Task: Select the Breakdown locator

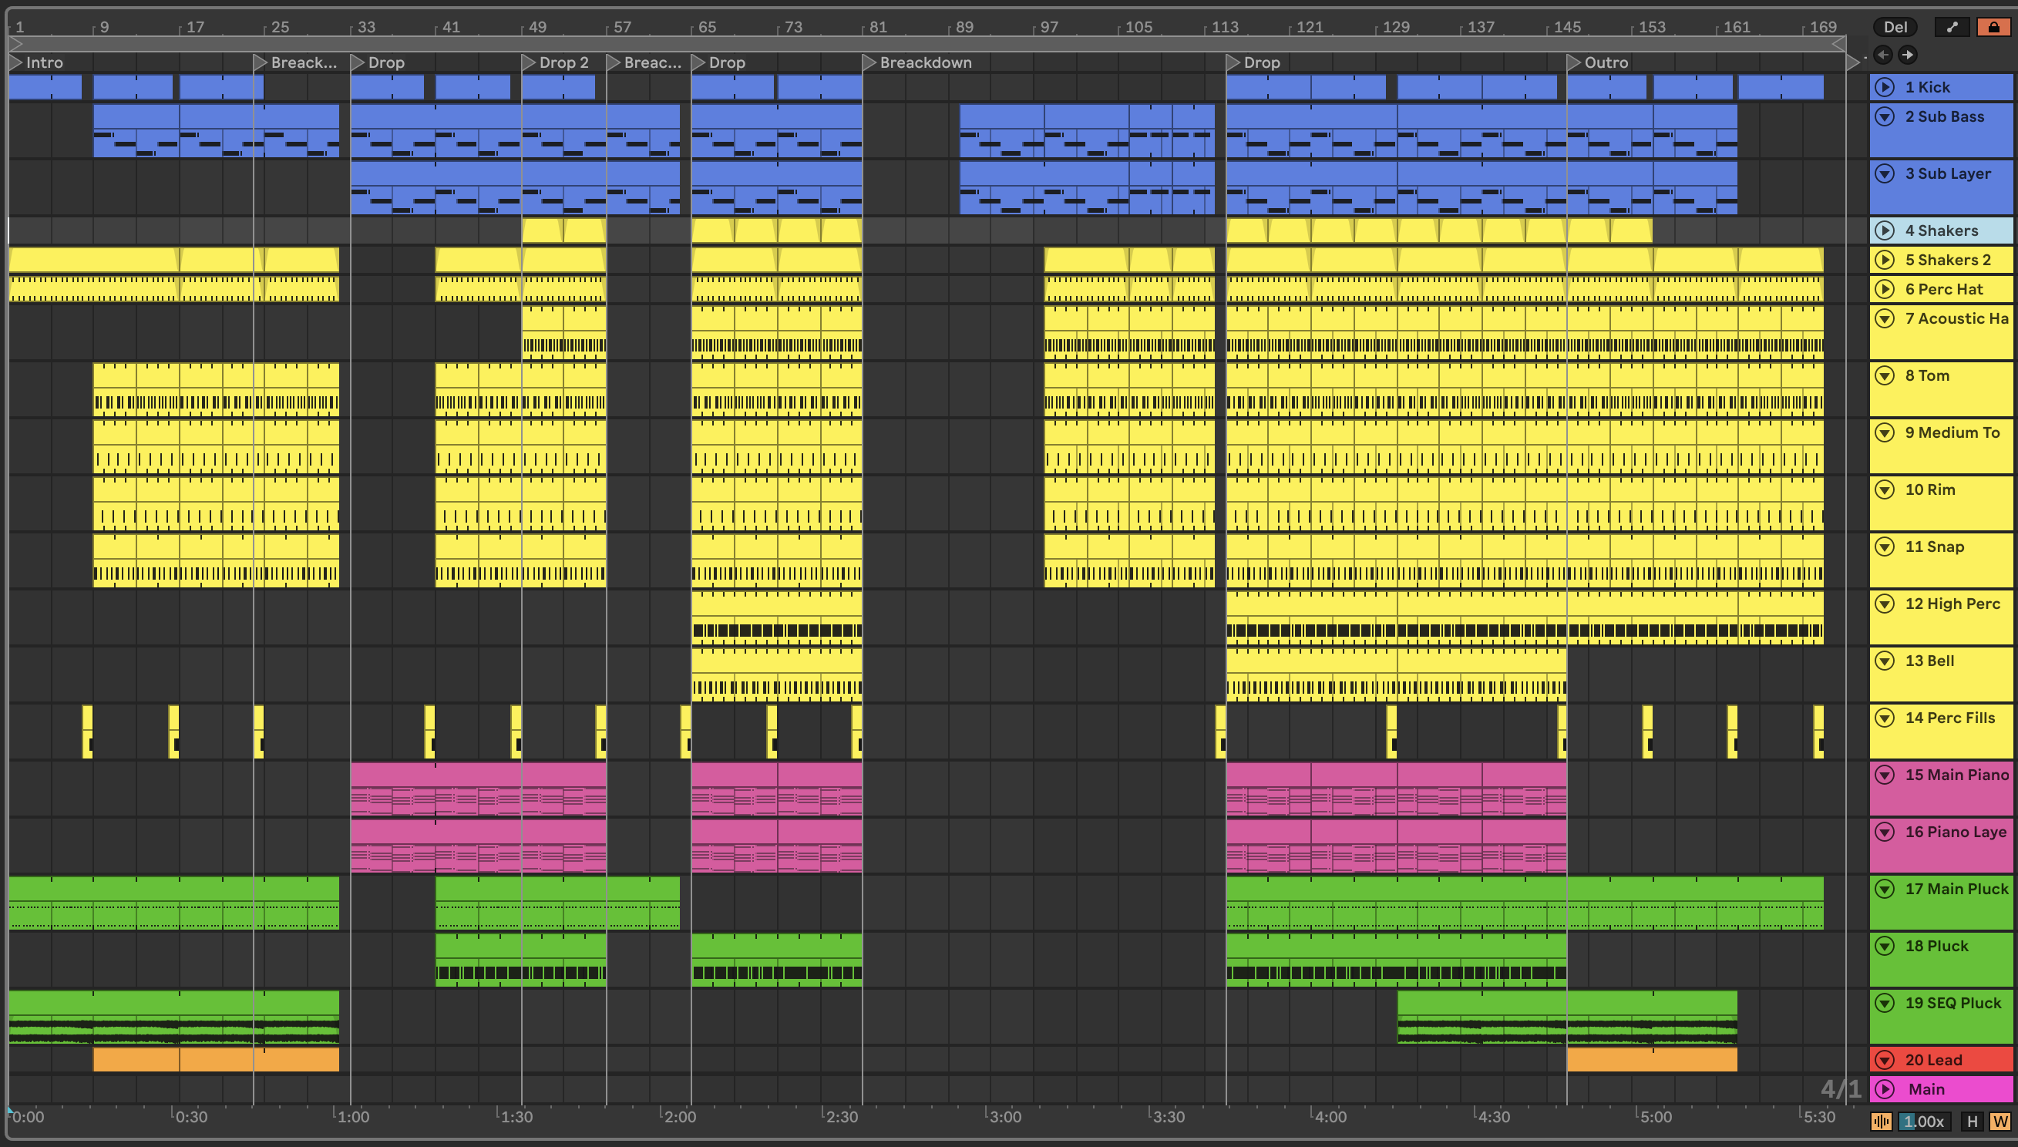Action: coord(917,62)
